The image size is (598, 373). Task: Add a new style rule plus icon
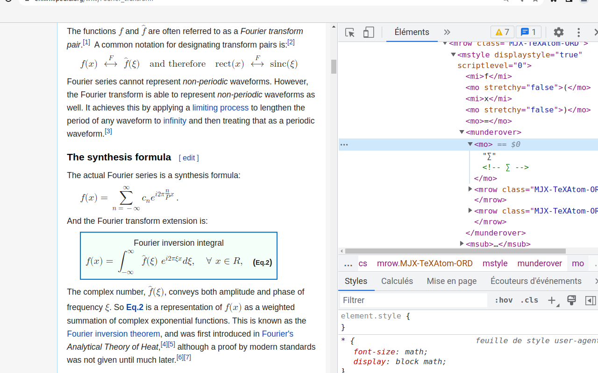[x=552, y=300]
